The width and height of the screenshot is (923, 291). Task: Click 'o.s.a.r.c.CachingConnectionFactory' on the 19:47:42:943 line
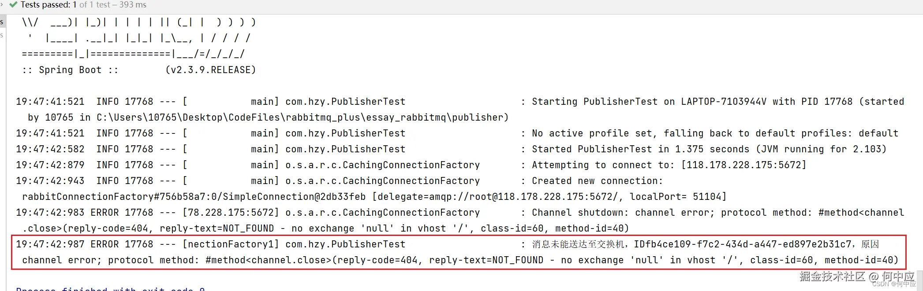(383, 181)
